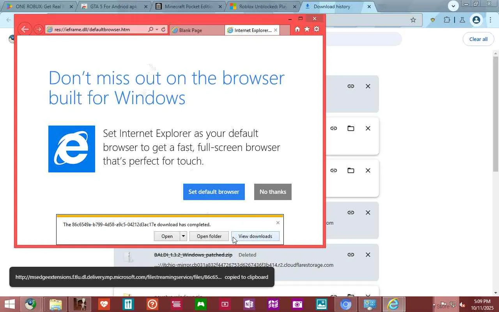499x312 pixels.
Task: Click the muted volume tray icon
Action: click(462, 305)
